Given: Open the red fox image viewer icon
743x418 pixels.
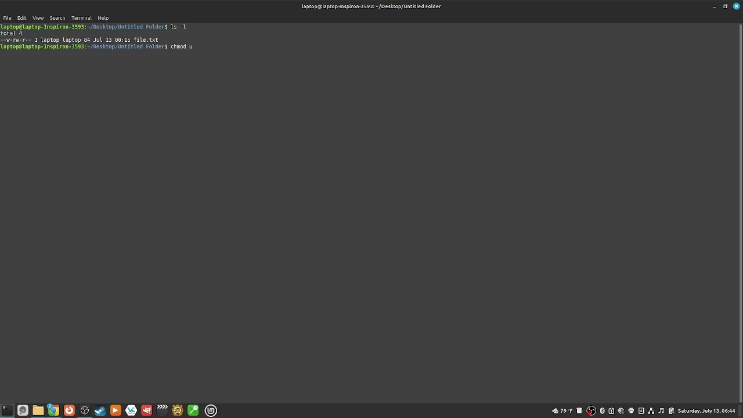Looking at the screenshot, I should point(146,410).
